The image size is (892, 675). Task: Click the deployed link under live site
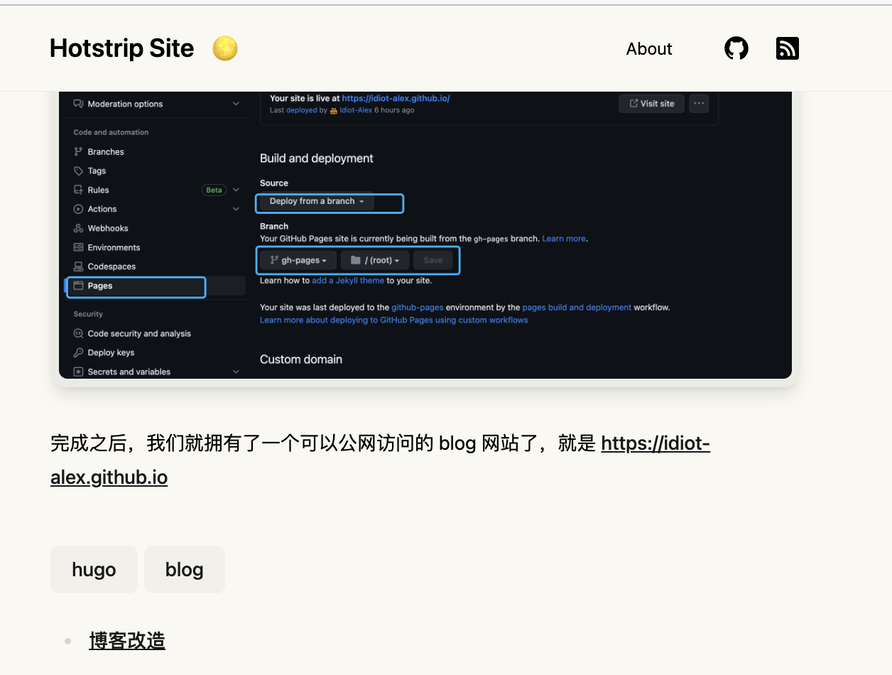coord(301,110)
